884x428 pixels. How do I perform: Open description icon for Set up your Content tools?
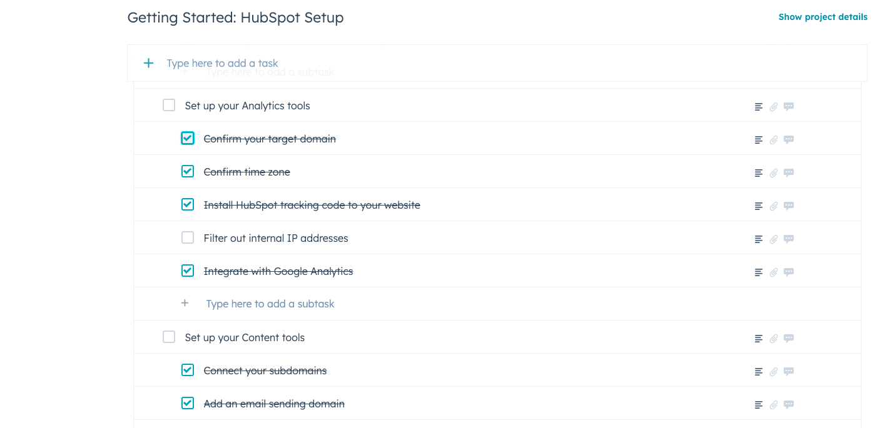758,339
